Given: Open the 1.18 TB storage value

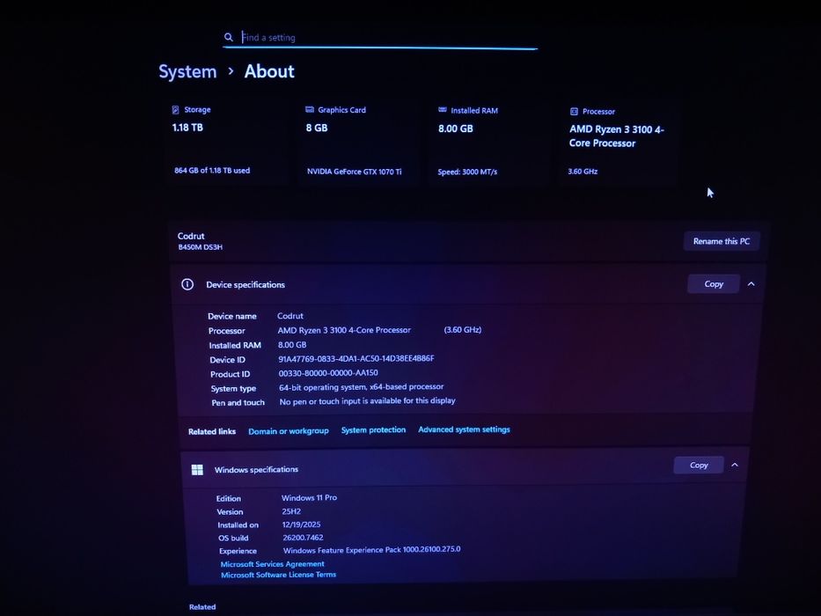Looking at the screenshot, I should (x=187, y=128).
